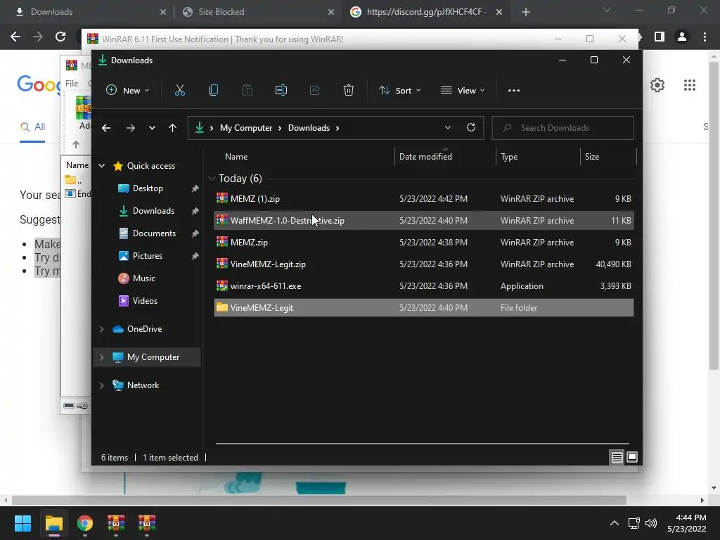Screen dimensions: 720x540
Task: Go back in File Explorer navigation
Action: [106, 128]
